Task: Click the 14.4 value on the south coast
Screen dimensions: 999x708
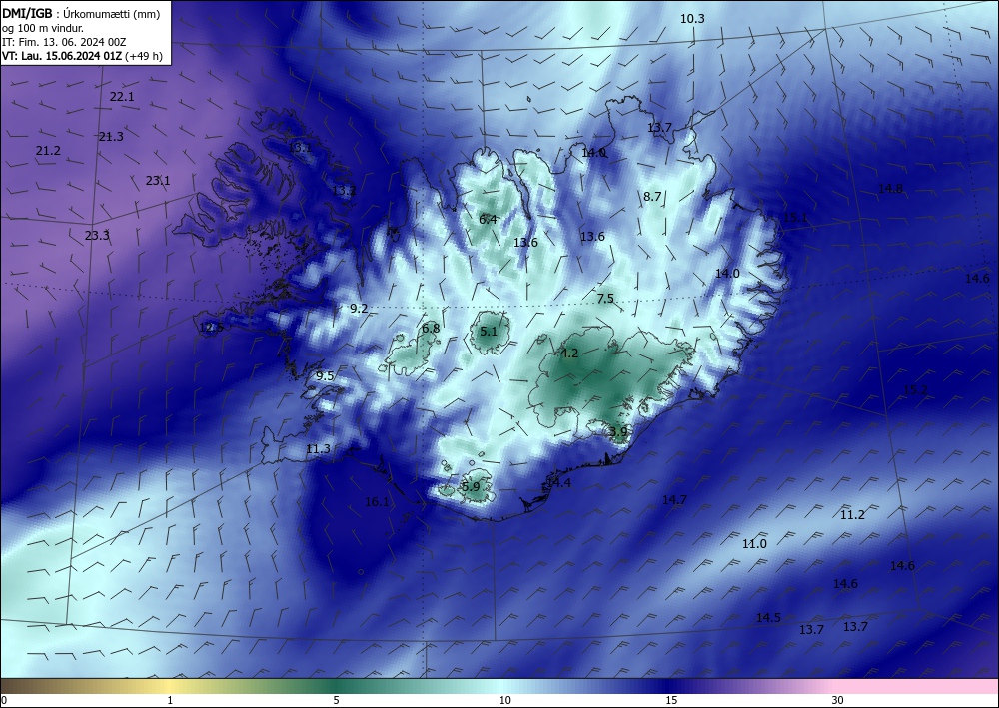Action: [558, 483]
